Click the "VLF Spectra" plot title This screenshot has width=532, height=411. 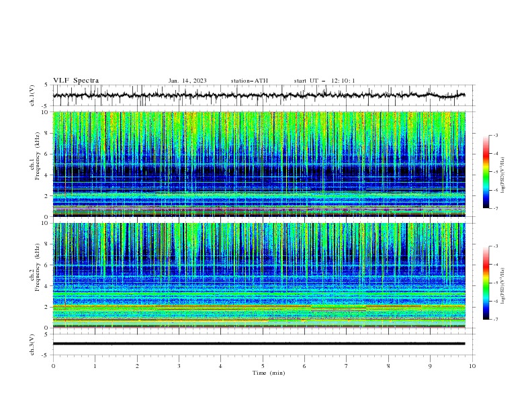(x=76, y=81)
